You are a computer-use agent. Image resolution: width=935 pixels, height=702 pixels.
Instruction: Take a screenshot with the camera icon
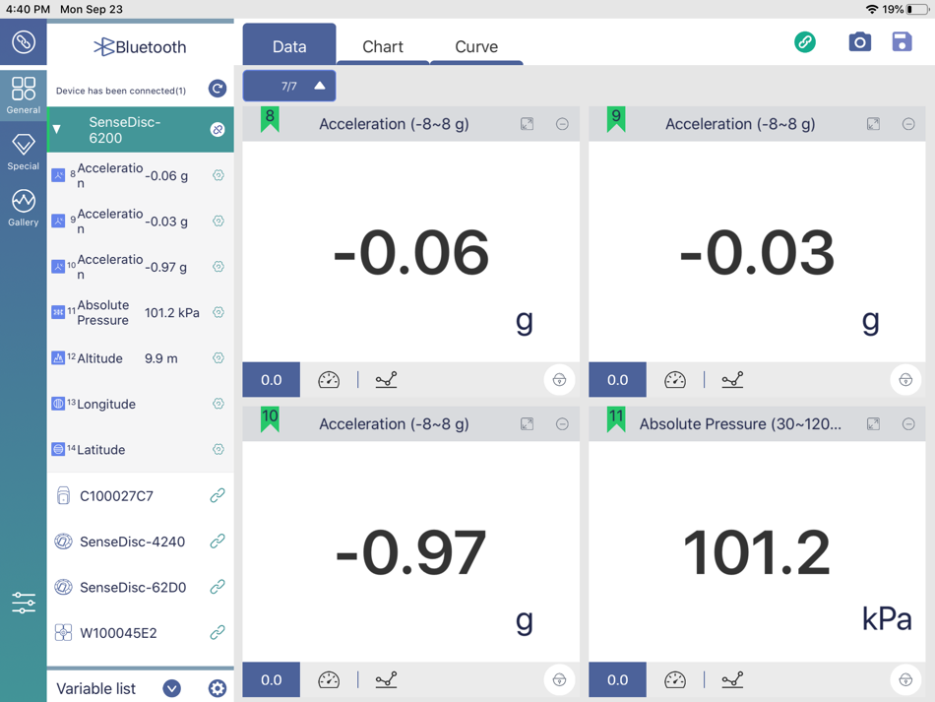tap(859, 42)
